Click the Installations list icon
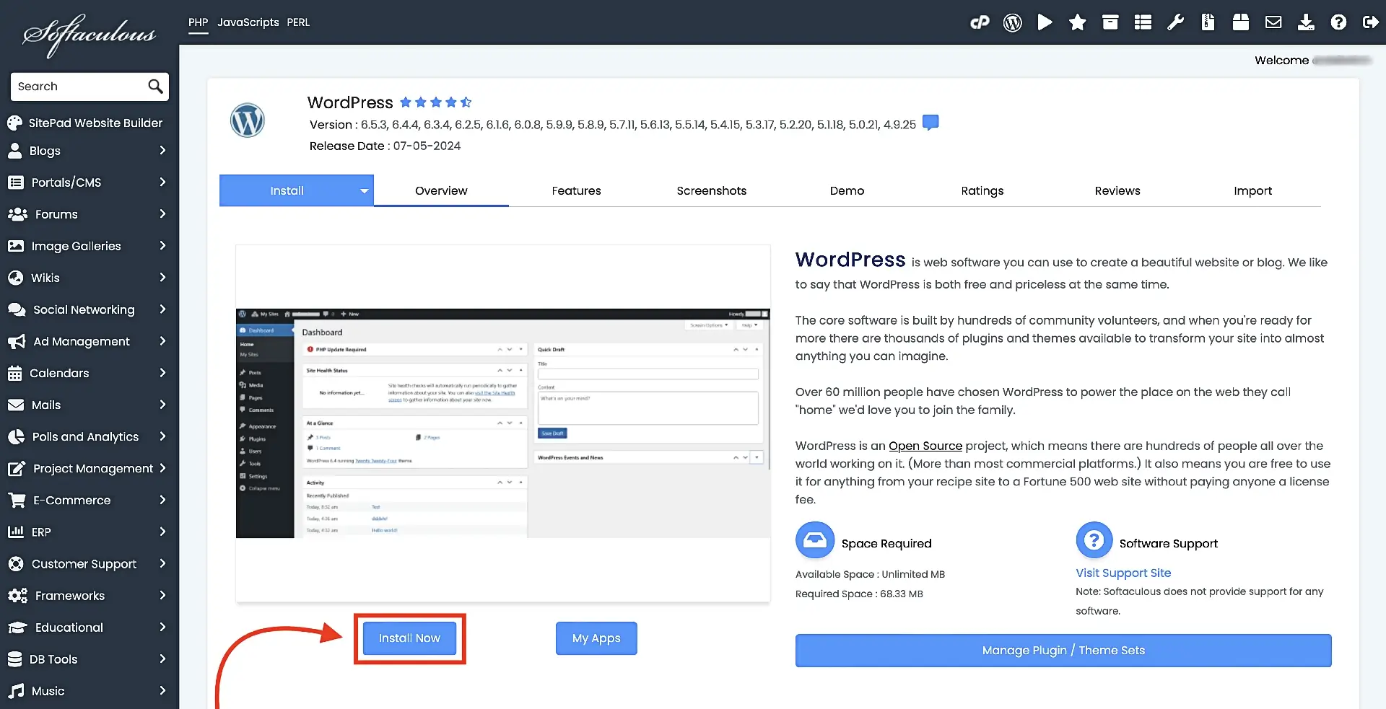This screenshot has height=709, width=1386. coord(1142,22)
